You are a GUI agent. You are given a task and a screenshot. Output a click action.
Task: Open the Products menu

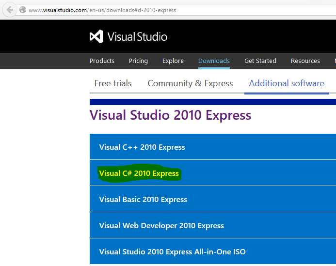click(x=102, y=61)
